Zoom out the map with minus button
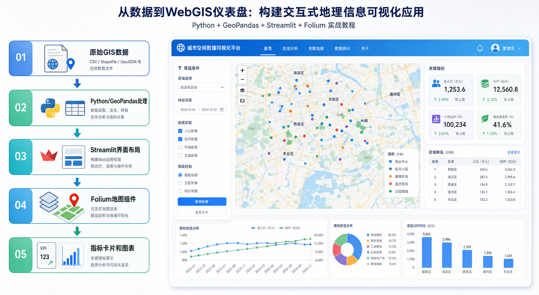 pyautogui.click(x=242, y=79)
